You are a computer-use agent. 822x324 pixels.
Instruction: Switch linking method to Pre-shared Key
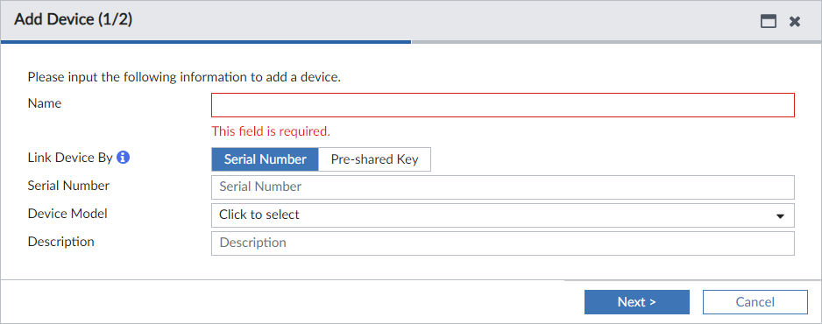(x=374, y=159)
